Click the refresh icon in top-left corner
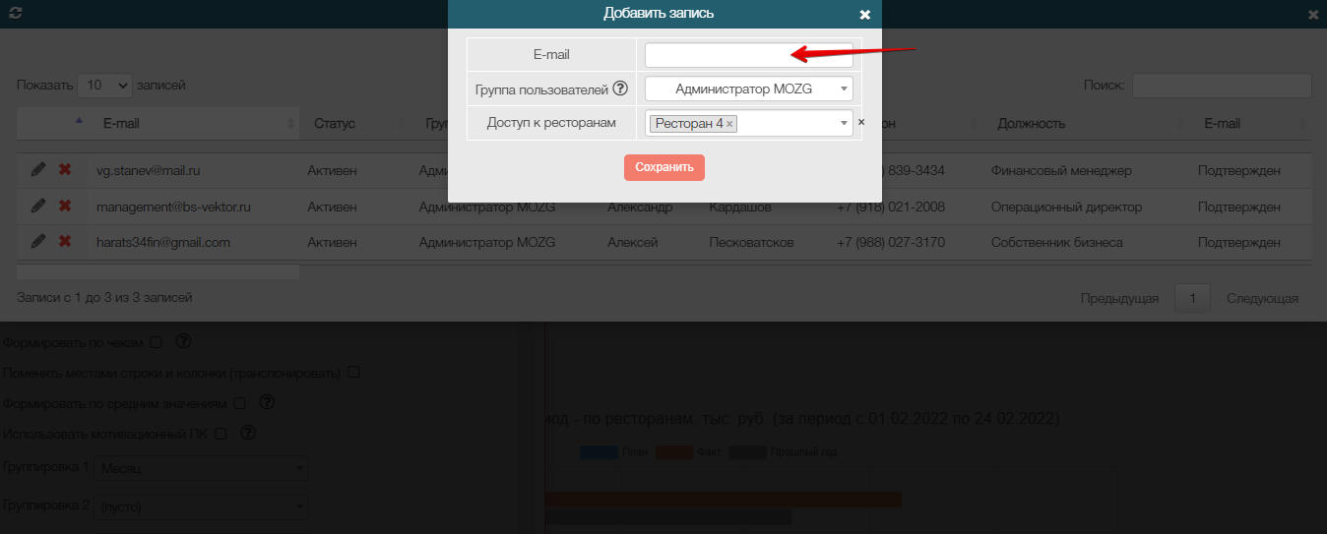 tap(16, 14)
